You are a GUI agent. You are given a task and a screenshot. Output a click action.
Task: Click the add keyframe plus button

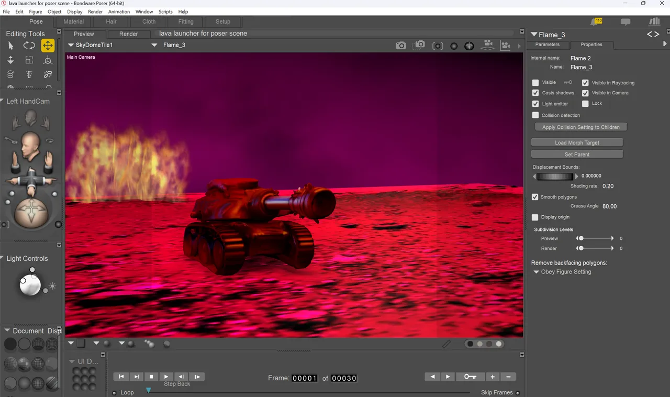tap(493, 377)
